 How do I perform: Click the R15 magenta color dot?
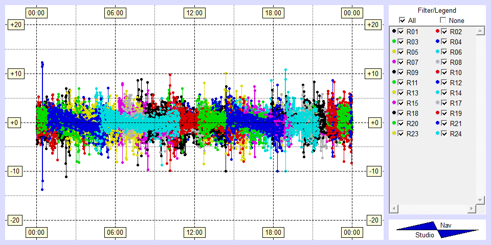tap(394, 103)
